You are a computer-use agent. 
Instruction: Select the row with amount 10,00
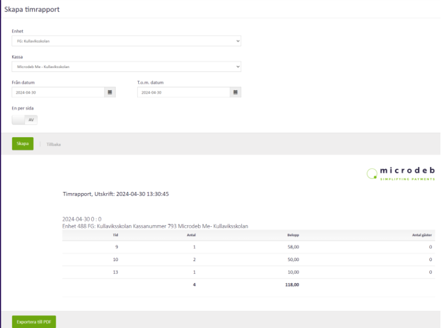(248, 272)
